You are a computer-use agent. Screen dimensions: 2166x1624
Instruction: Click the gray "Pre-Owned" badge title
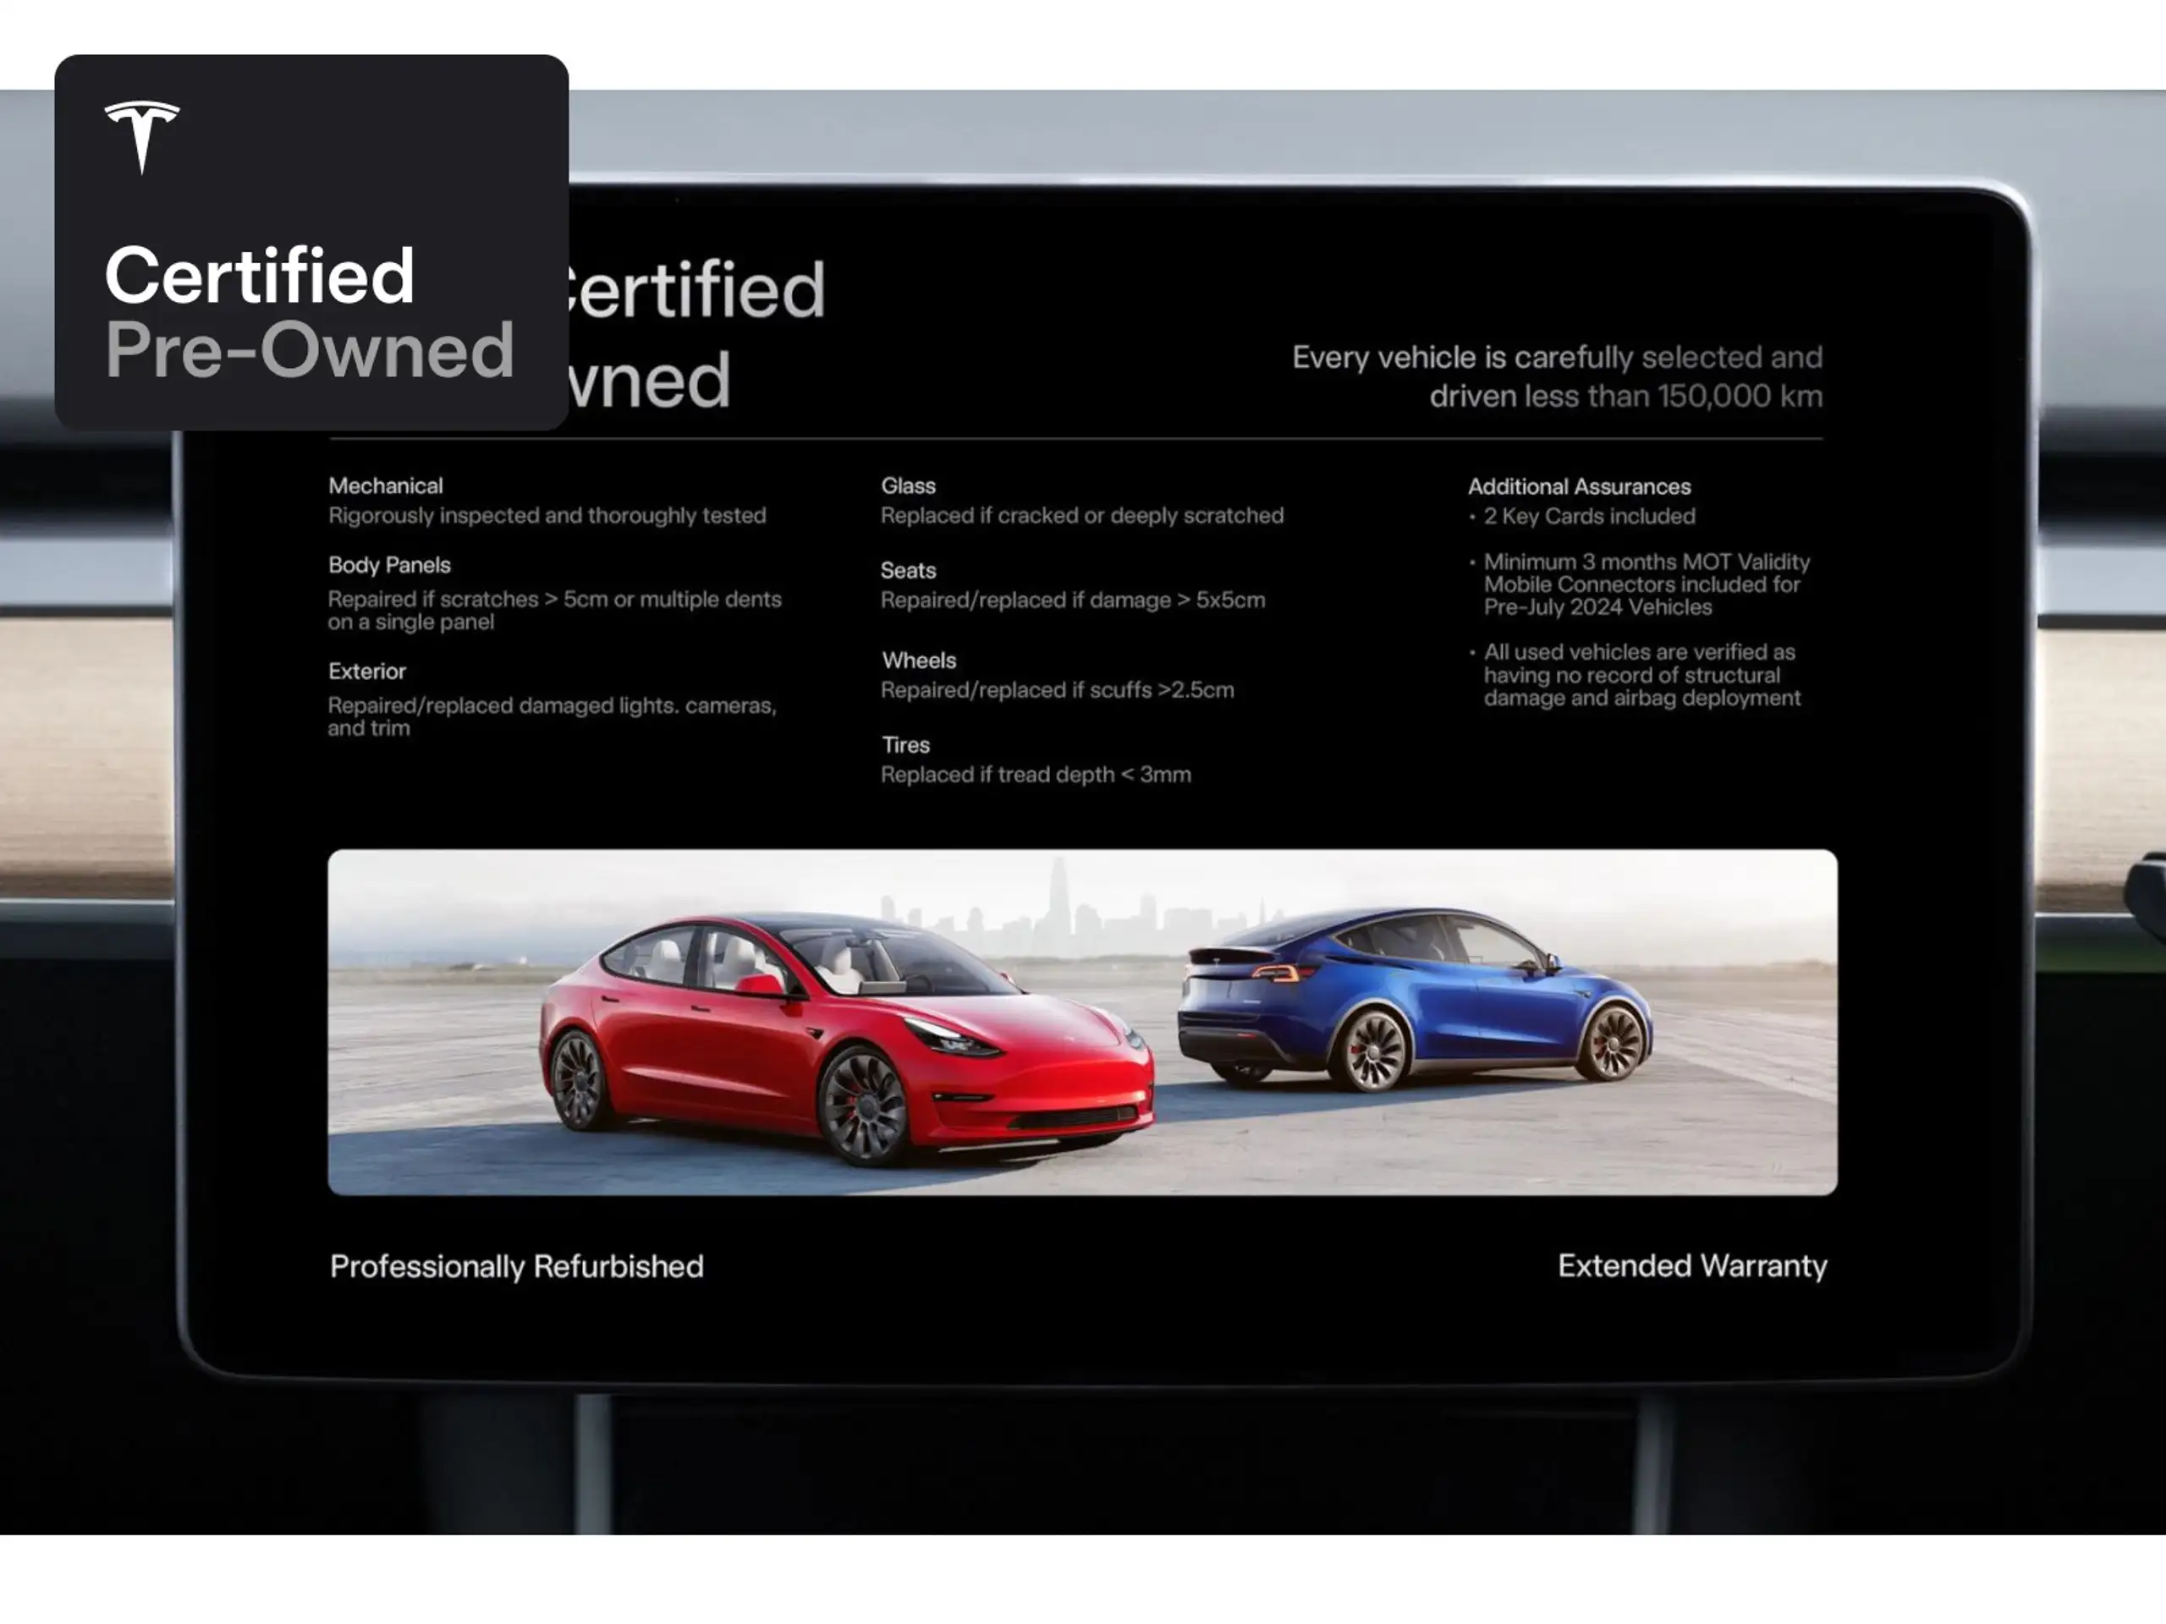[x=310, y=349]
